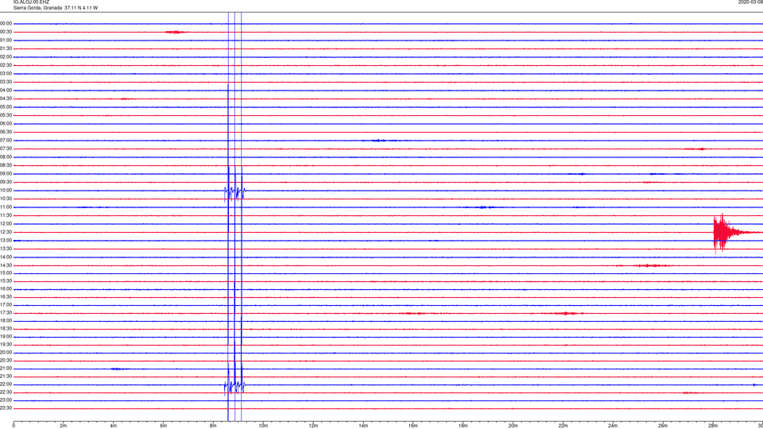Image resolution: width=763 pixels, height=429 pixels.
Task: Click the blue spike cluster on the 22:00 trace
Action: click(234, 385)
